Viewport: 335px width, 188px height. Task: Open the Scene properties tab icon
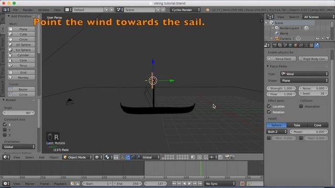[285, 45]
